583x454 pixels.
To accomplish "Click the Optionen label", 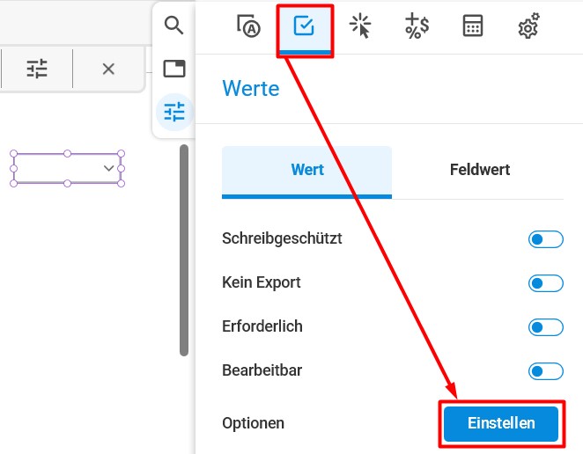I will coord(253,423).
